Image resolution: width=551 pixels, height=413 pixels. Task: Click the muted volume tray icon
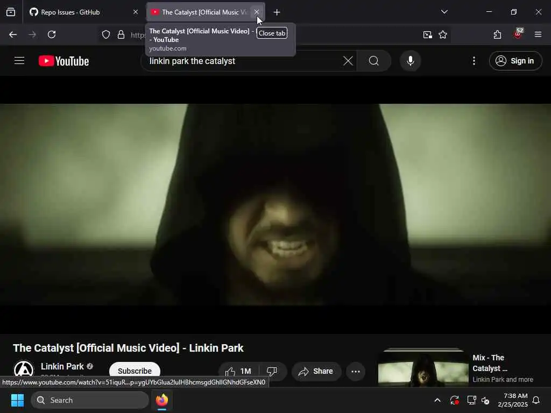tap(485, 400)
